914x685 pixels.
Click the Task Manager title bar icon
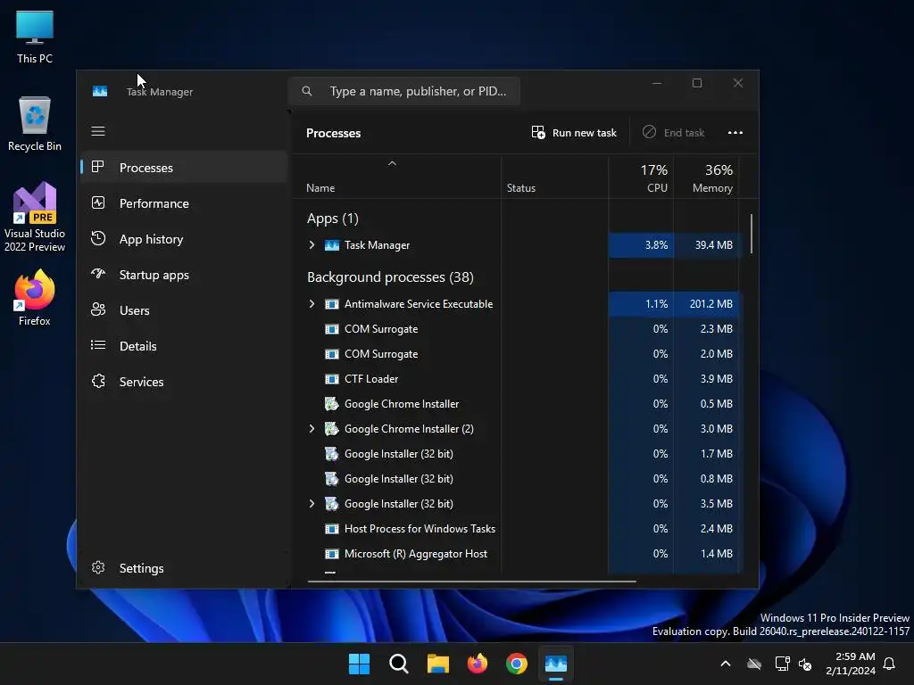point(100,92)
